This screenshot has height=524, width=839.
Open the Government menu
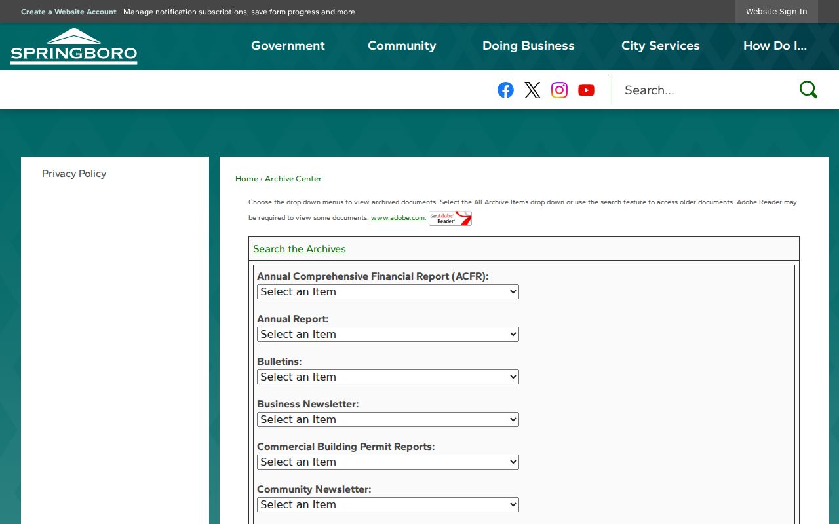point(288,46)
